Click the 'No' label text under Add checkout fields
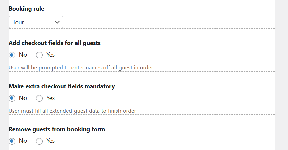 23,55
